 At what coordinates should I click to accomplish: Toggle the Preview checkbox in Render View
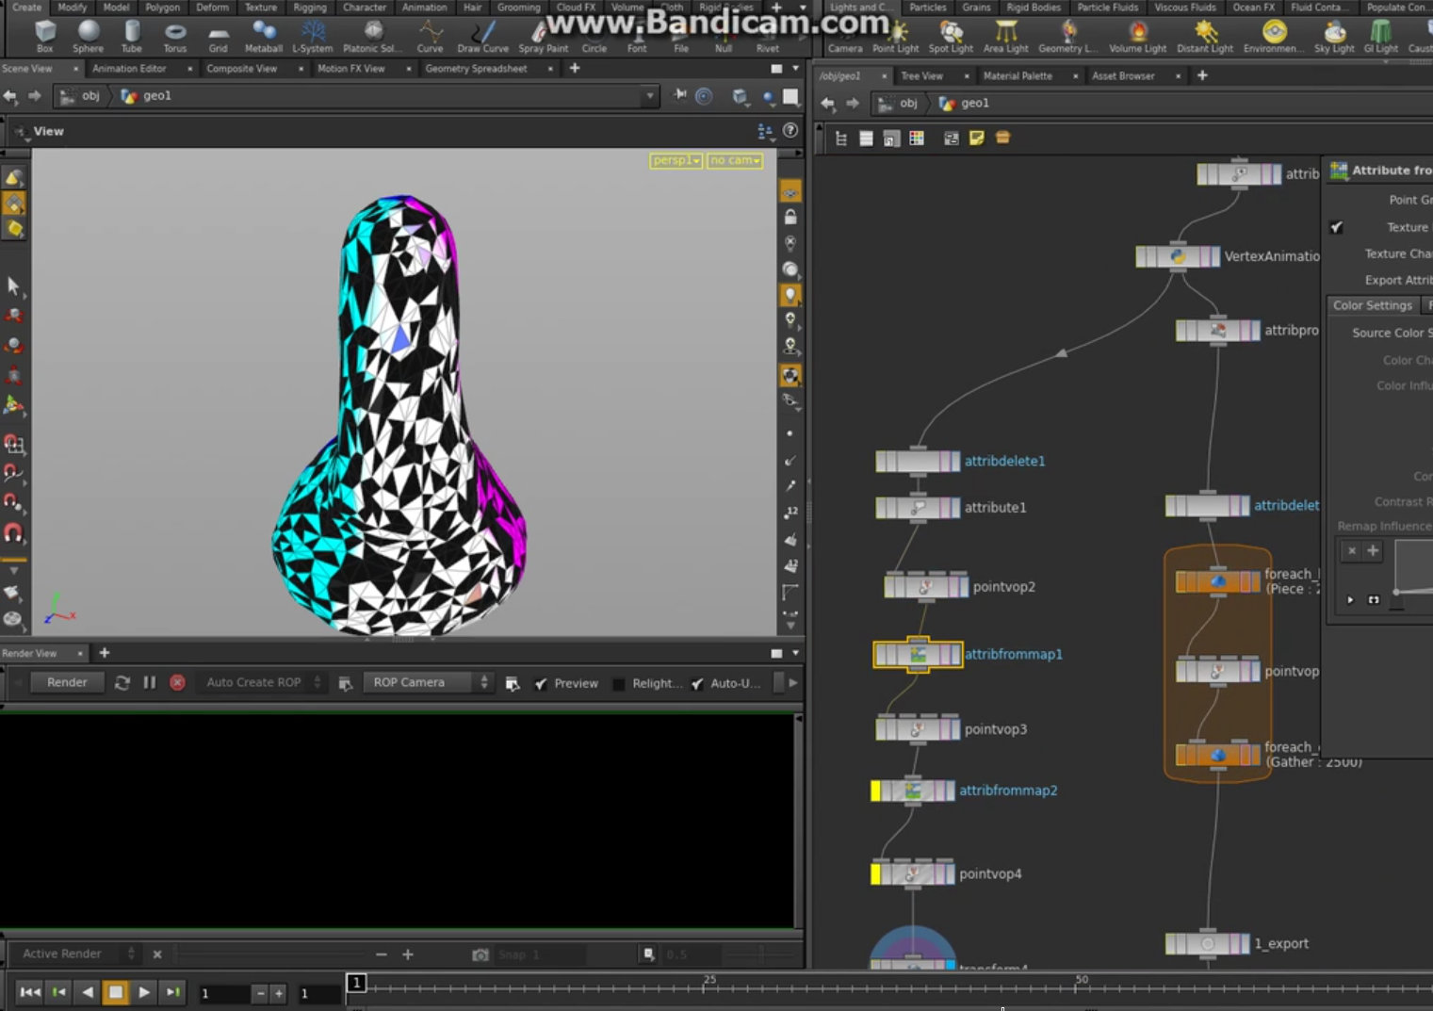click(542, 684)
